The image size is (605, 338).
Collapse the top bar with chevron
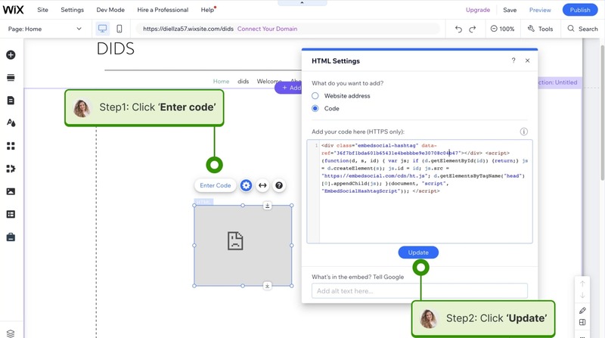302,3
